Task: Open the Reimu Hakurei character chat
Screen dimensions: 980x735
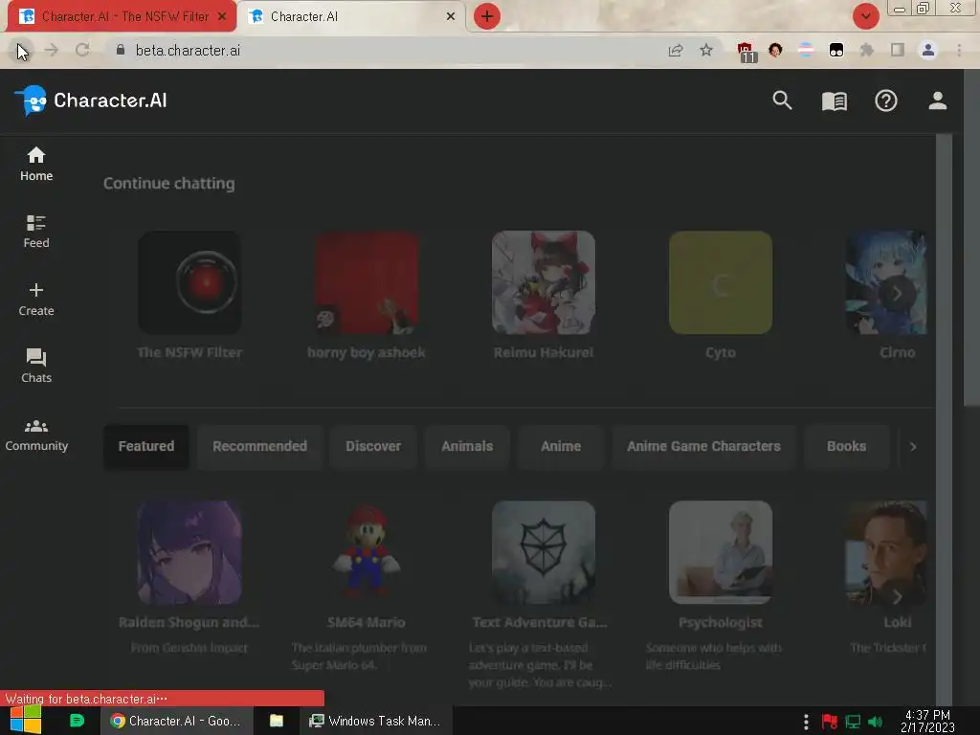Action: (x=544, y=295)
